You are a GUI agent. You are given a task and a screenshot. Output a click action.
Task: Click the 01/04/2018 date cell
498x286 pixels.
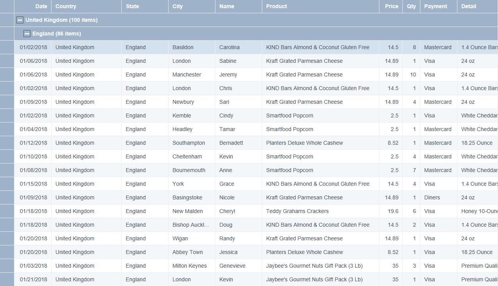[x=33, y=129]
